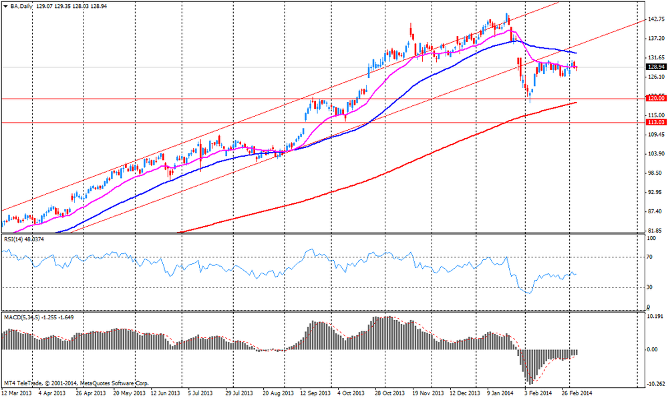Click the 20 Aug 2013 date label
This screenshot has height=398, width=668.
(278, 393)
